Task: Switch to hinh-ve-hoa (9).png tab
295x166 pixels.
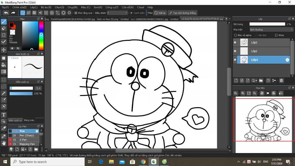Action: (108, 19)
